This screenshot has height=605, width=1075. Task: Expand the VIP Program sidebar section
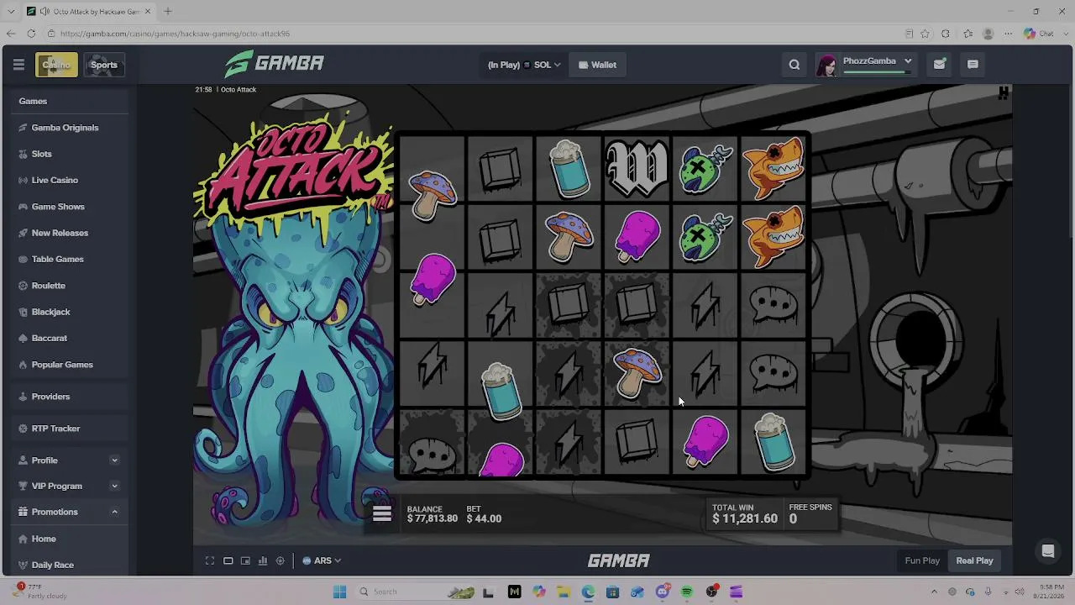click(x=114, y=486)
